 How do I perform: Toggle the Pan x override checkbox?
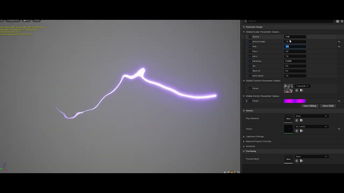250,51
